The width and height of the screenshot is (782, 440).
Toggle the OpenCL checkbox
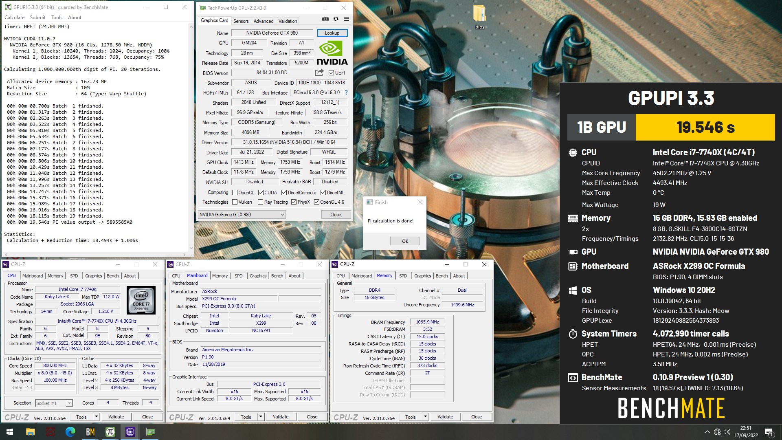(x=235, y=193)
